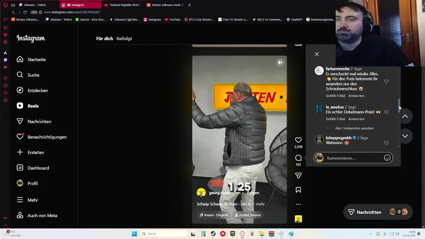
Task: View Gefällt 9 Mal likes list
Action: [335, 96]
